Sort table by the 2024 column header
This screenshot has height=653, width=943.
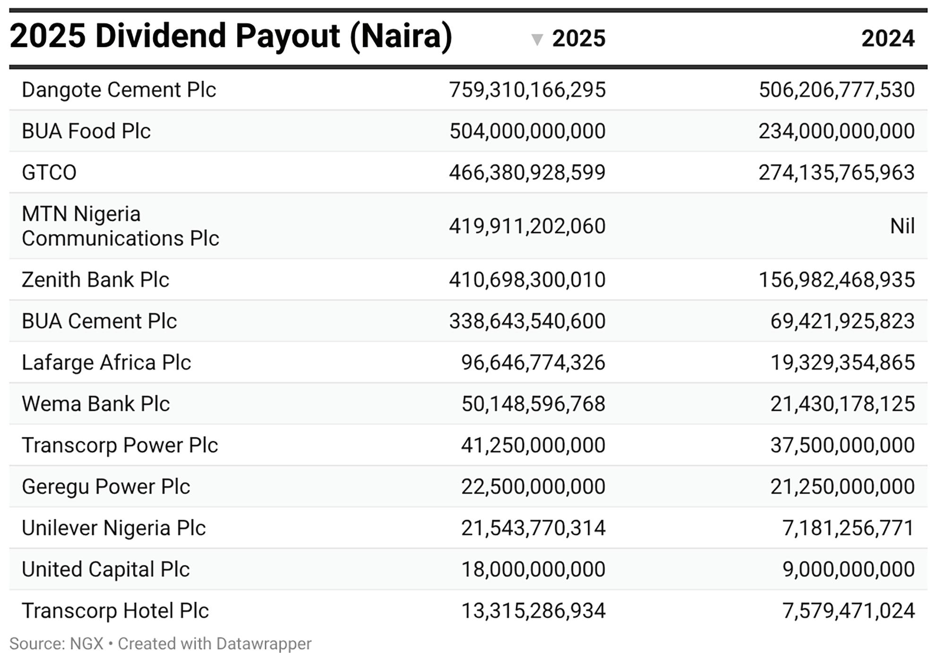888,38
